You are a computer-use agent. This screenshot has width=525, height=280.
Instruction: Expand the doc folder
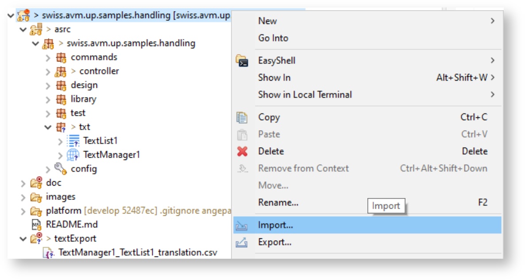(23, 183)
